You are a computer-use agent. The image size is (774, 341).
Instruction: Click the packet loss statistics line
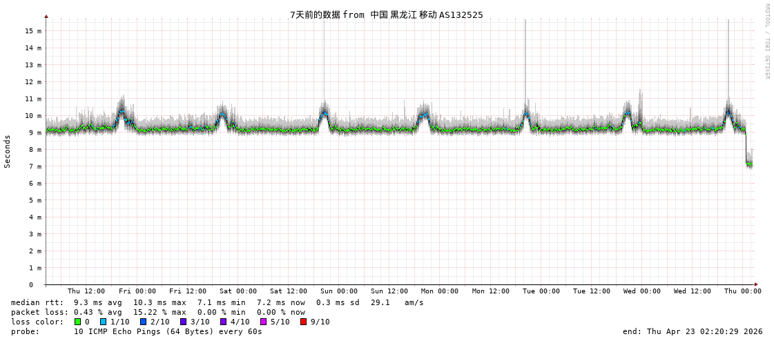tap(157, 312)
